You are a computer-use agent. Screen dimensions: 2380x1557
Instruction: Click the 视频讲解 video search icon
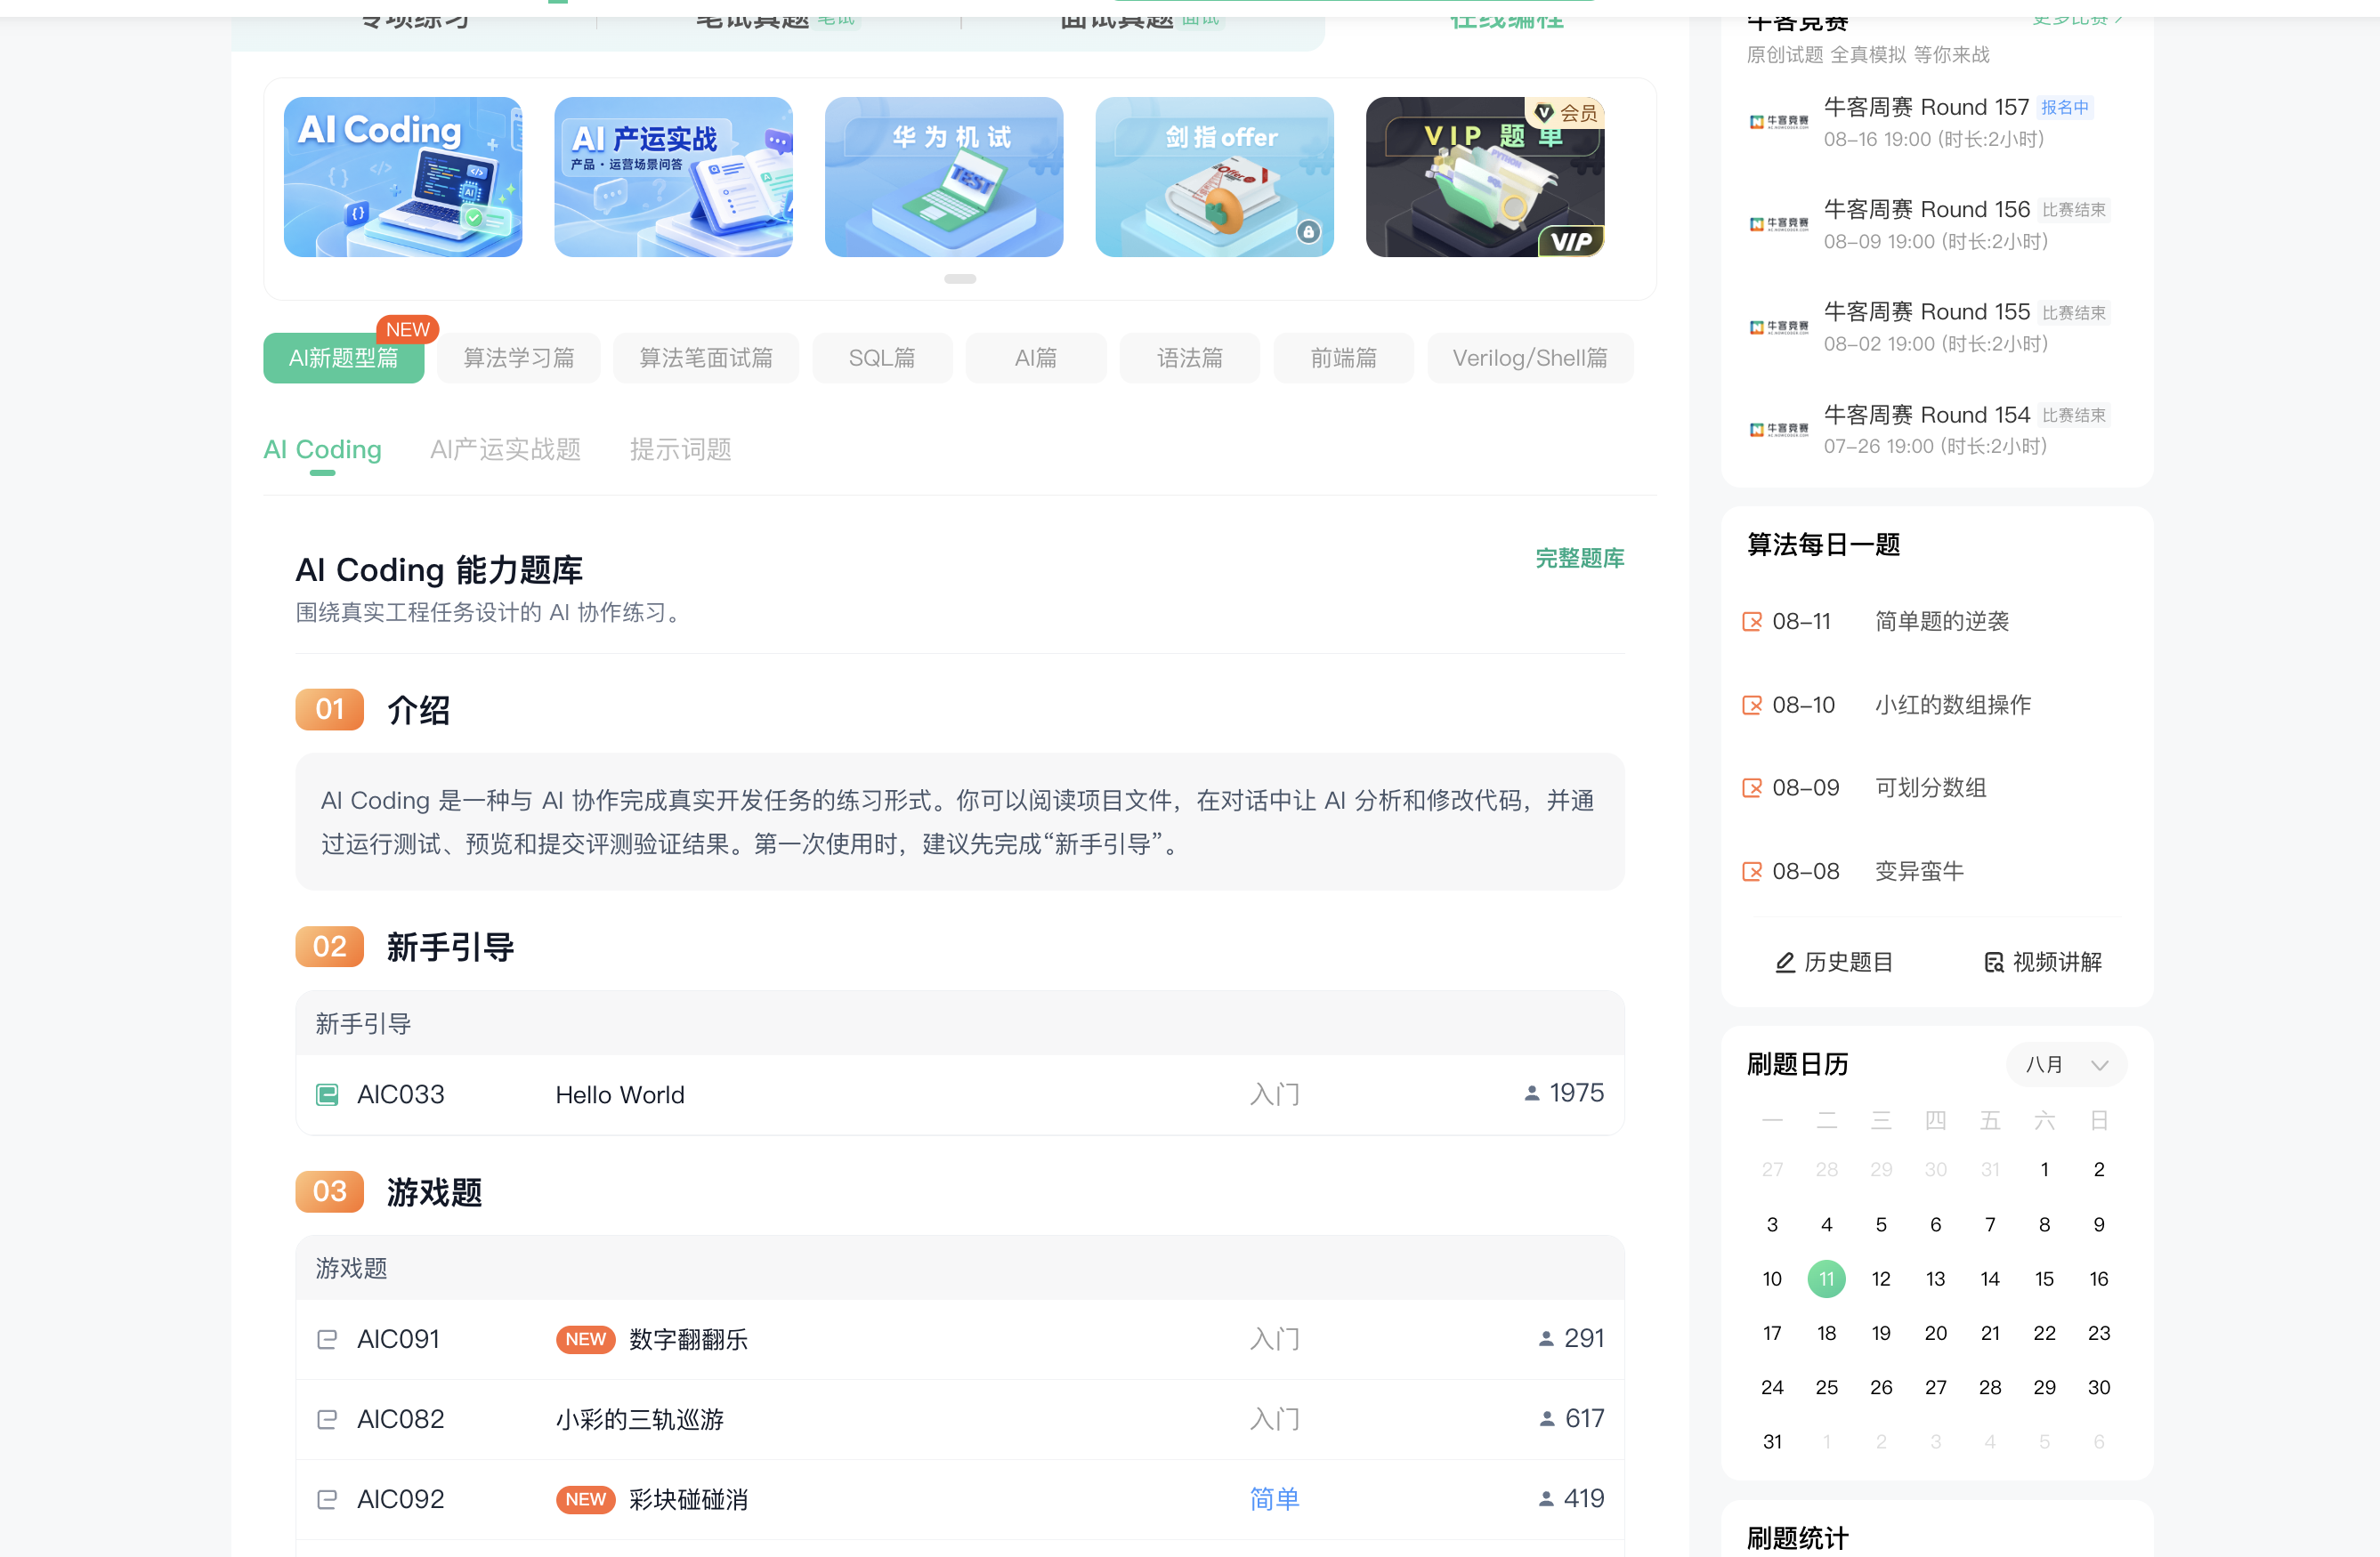(x=1994, y=963)
